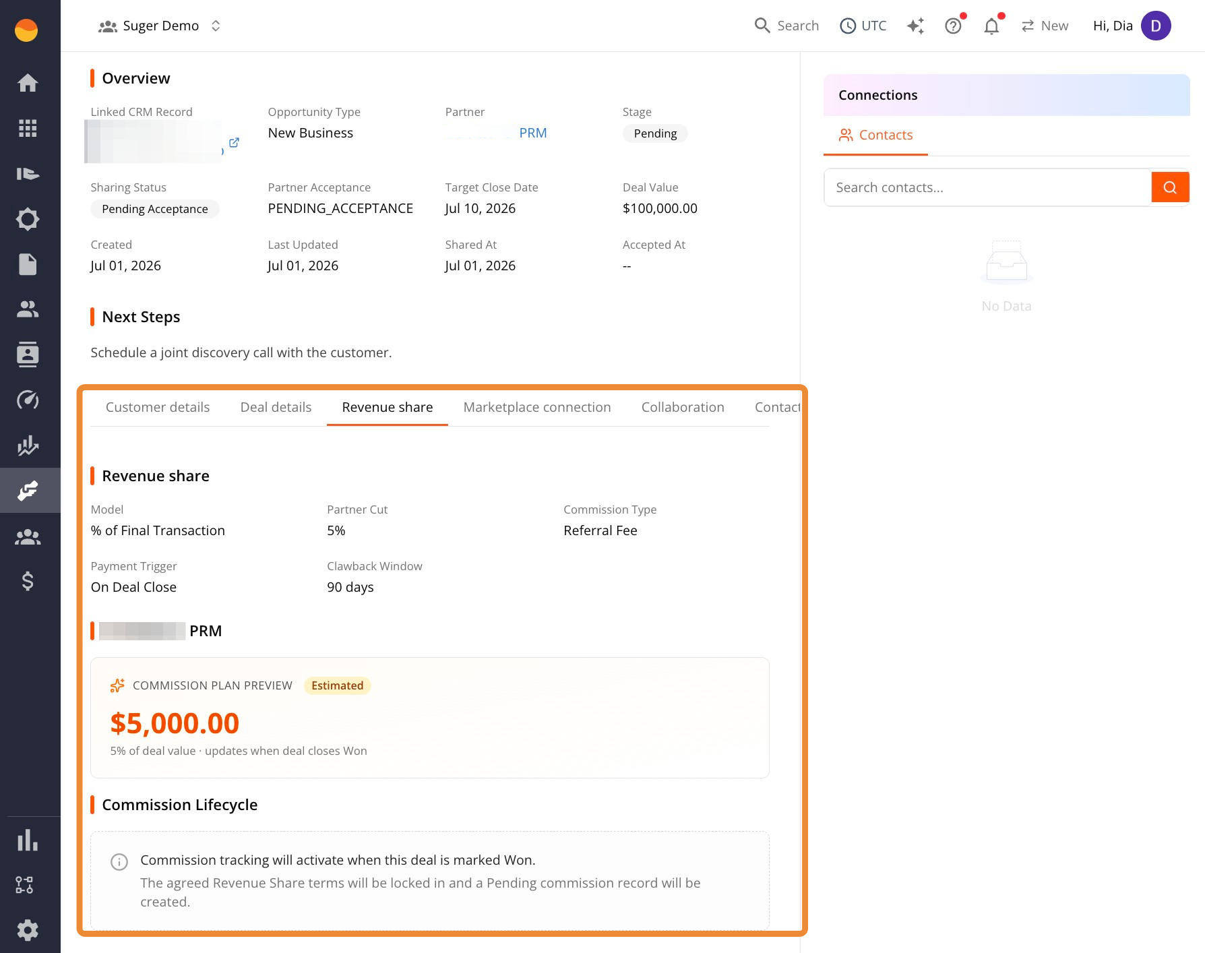The width and height of the screenshot is (1205, 953).
Task: Click the Referral Fee commission type
Action: click(600, 530)
